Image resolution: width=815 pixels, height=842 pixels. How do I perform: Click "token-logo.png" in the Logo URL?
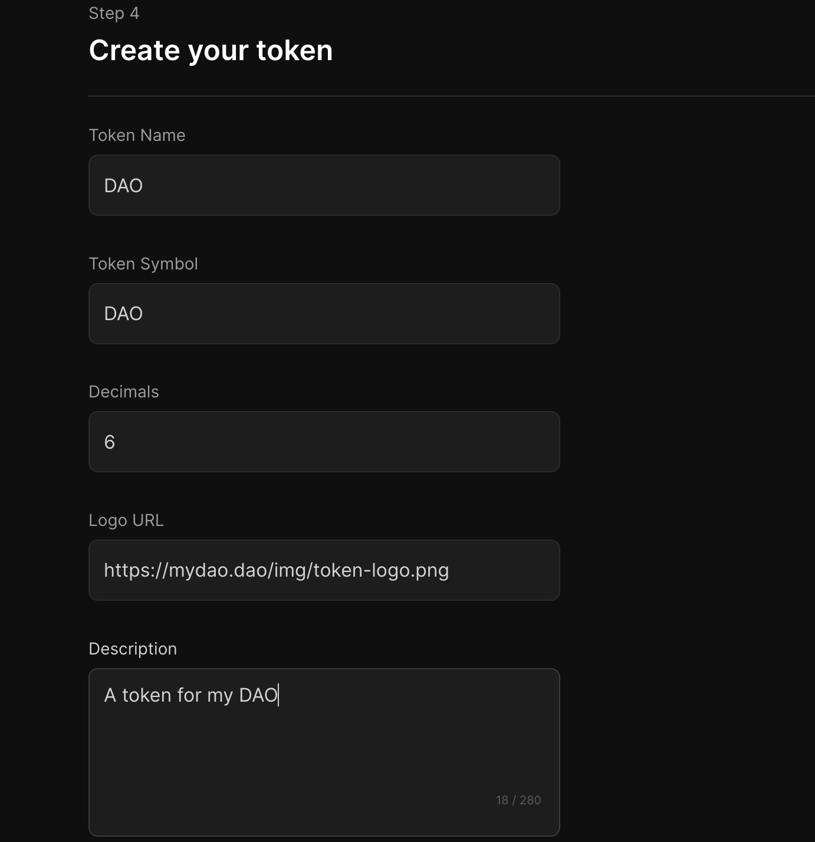click(381, 570)
